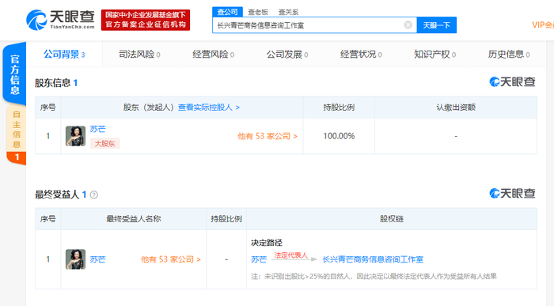554x306 pixels.
Task: Open the 知识产权 tab
Action: [x=435, y=55]
